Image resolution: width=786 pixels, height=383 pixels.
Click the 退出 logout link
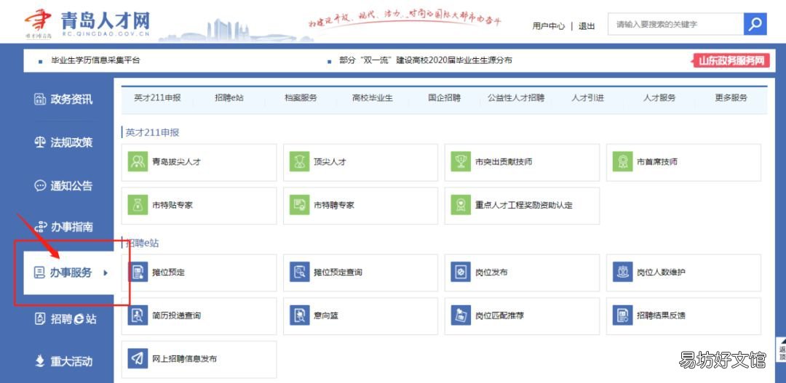(587, 26)
